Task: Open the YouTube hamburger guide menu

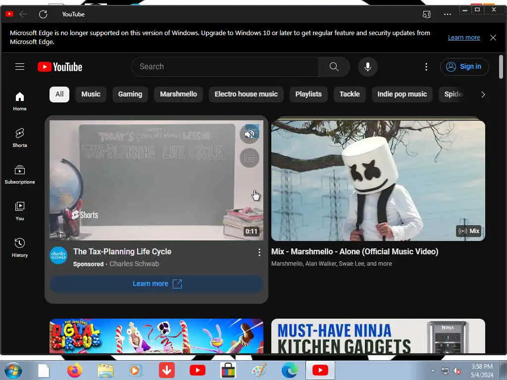Action: click(20, 67)
